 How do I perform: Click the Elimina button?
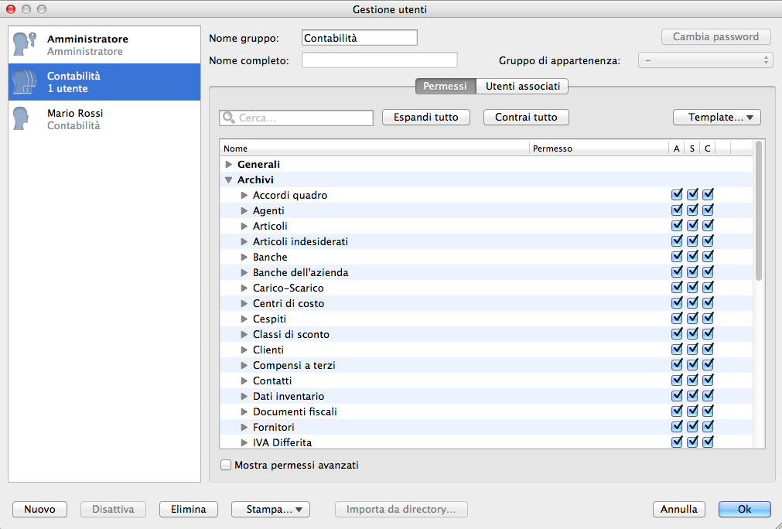tap(188, 510)
